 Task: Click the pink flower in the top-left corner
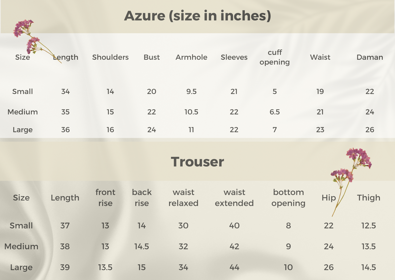coord(23,28)
